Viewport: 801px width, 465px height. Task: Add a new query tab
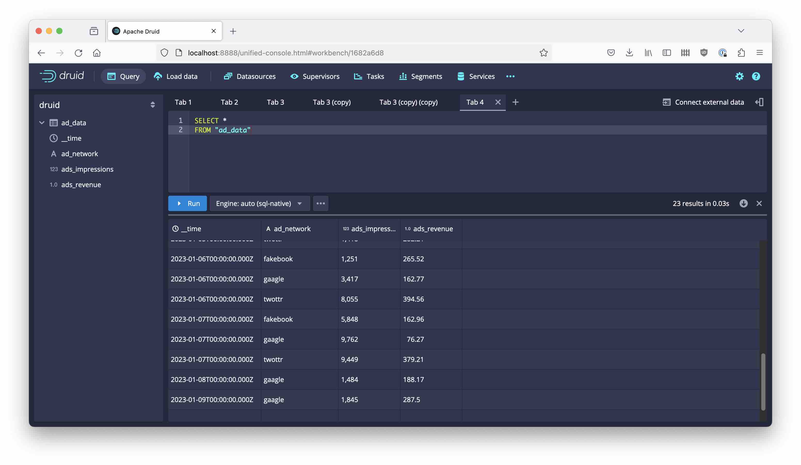515,102
